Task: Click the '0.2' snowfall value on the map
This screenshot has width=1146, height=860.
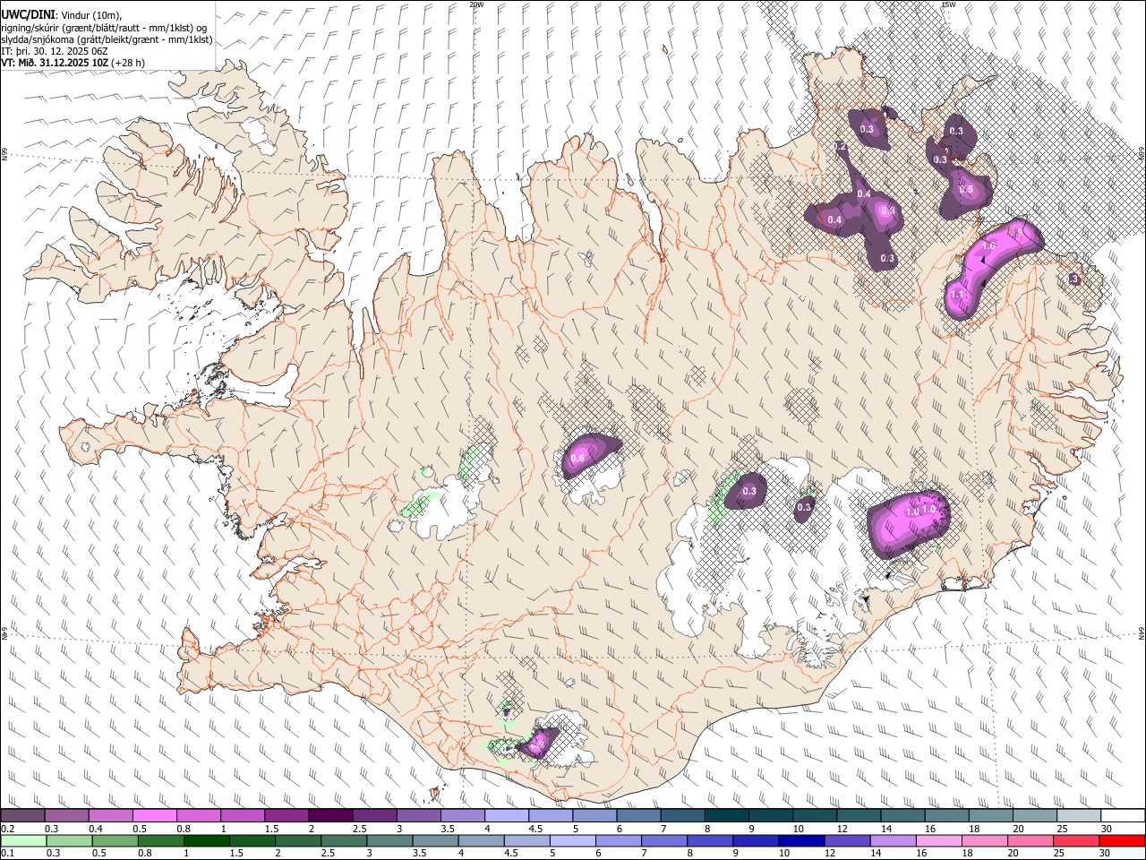Action: point(840,146)
